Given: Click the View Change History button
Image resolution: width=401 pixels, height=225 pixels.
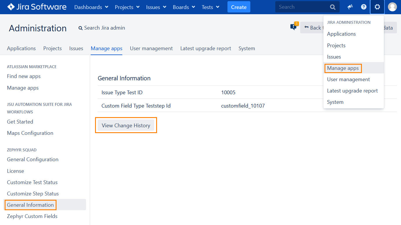Looking at the screenshot, I should [x=126, y=126].
